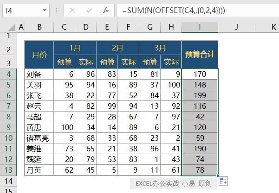Select the name cell 姜维
279x193 pixels.
tap(39, 149)
